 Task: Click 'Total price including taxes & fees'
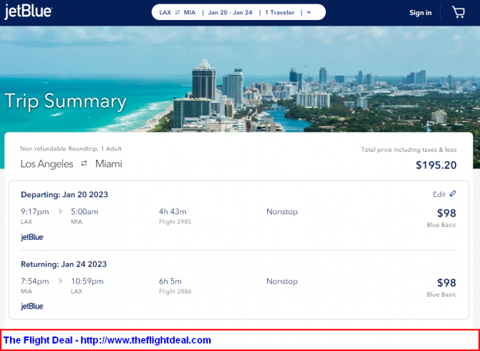[x=408, y=150]
